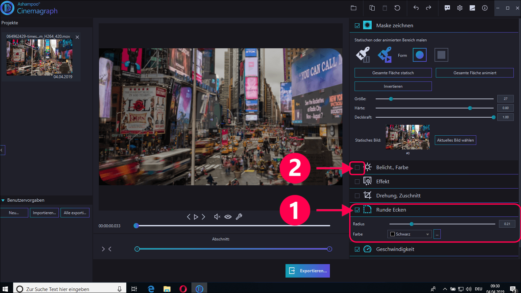Click the paste clipboard icon
The image size is (521, 293).
(x=385, y=8)
